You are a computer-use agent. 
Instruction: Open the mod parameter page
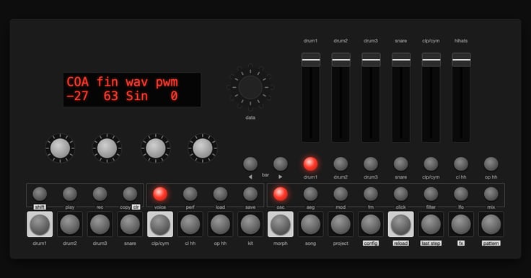click(341, 194)
